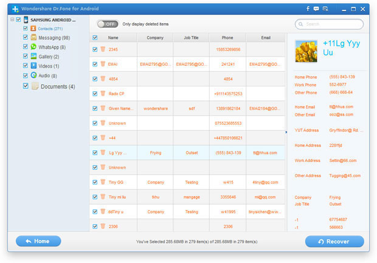Click the tulip contact photo thumbnail

[306, 51]
